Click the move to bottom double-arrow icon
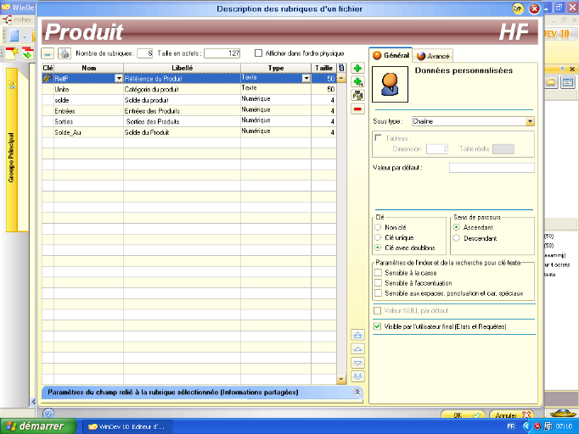The height and width of the screenshot is (434, 579). (x=357, y=376)
